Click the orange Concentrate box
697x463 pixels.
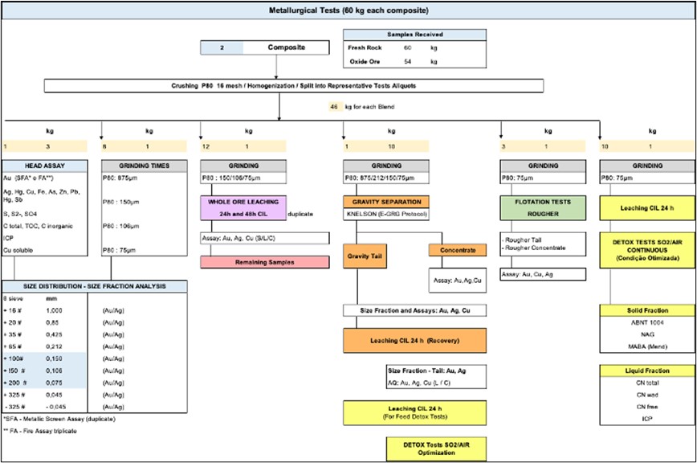point(458,250)
